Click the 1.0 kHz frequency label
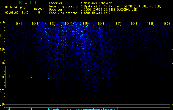 2,50
